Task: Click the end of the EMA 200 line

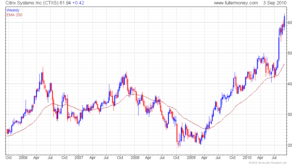Action: pos(284,64)
